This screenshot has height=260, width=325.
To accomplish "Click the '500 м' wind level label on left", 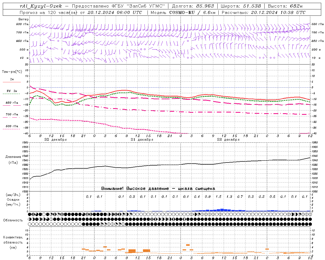I will (24, 50).
